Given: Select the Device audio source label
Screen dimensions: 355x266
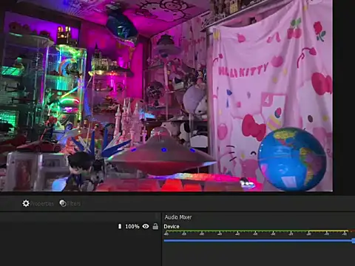Looking at the screenshot, I should pos(172,226).
